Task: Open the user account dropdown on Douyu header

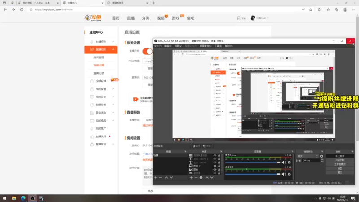Action: [260, 18]
